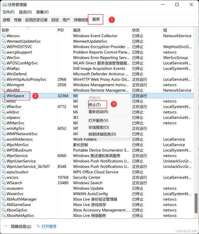199x234 pixels.
Task: Choose 停止(T) in the context menu
Action: (x=95, y=105)
